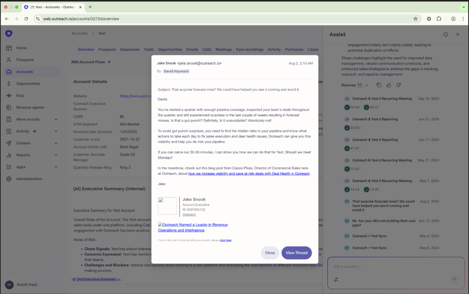This screenshot has height=294, width=469.
Task: Open browser profile icon
Action: [x=453, y=19]
